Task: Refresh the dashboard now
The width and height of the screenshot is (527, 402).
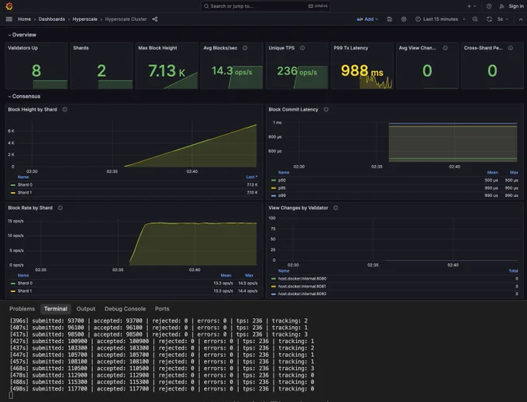Action: tap(489, 19)
